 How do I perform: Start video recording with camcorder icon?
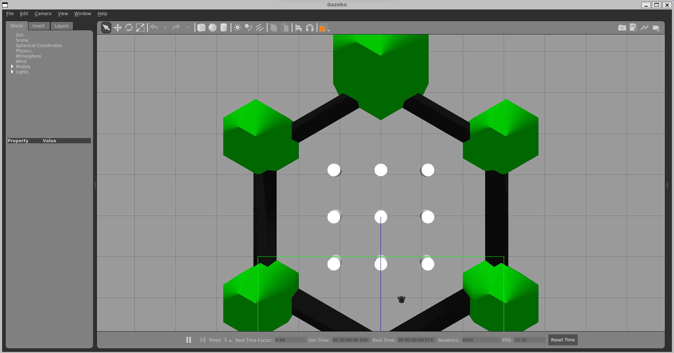coord(656,28)
